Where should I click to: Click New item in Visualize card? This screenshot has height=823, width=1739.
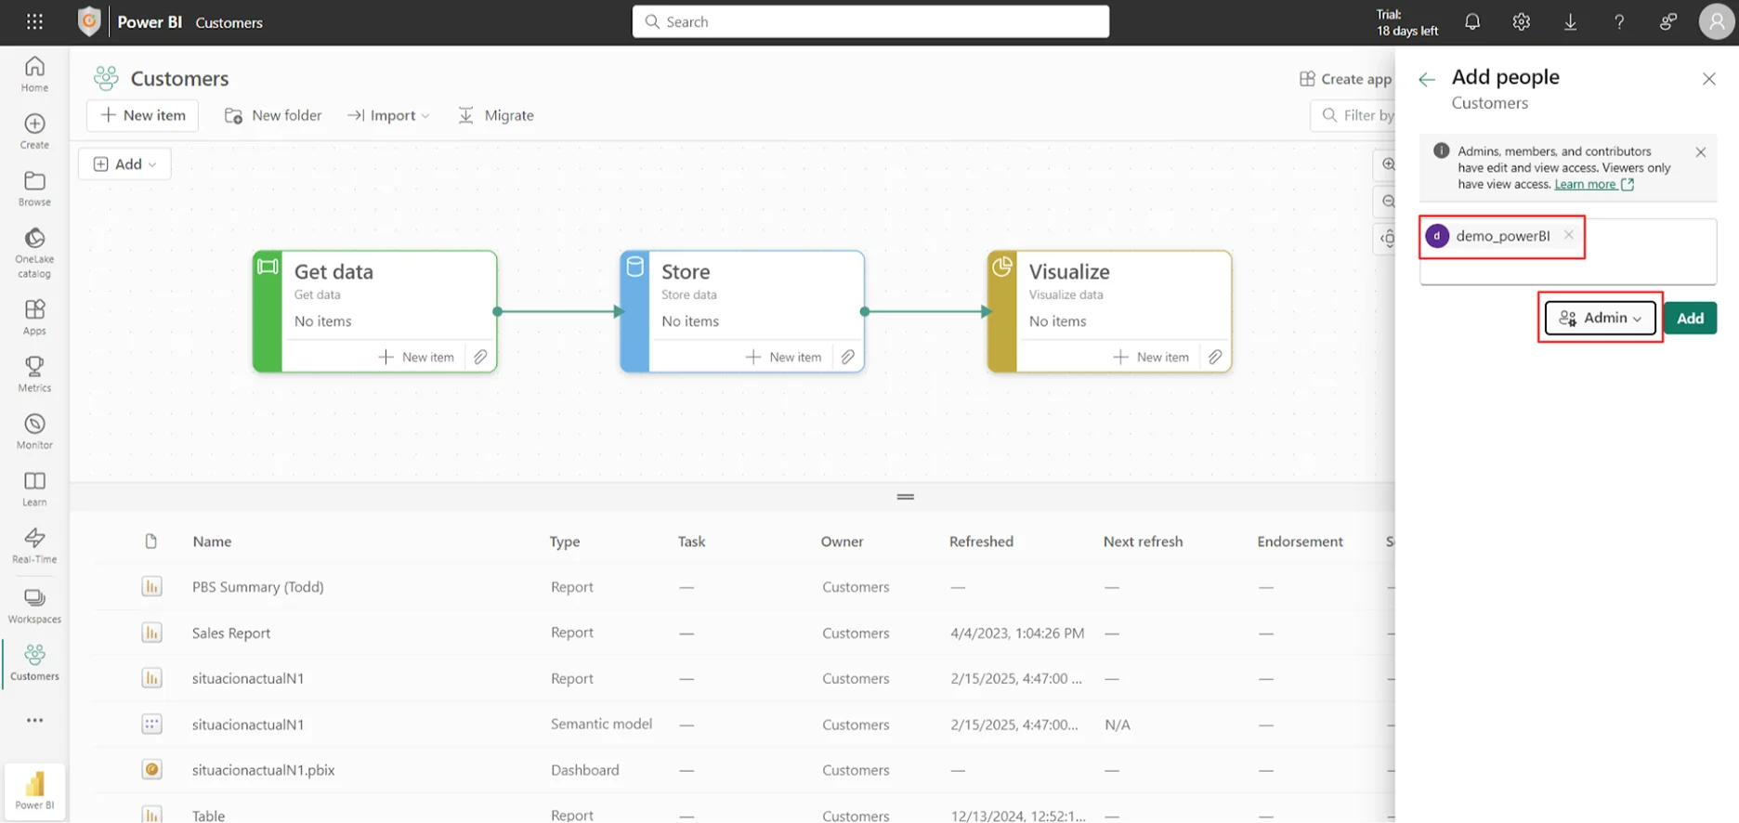(1150, 357)
